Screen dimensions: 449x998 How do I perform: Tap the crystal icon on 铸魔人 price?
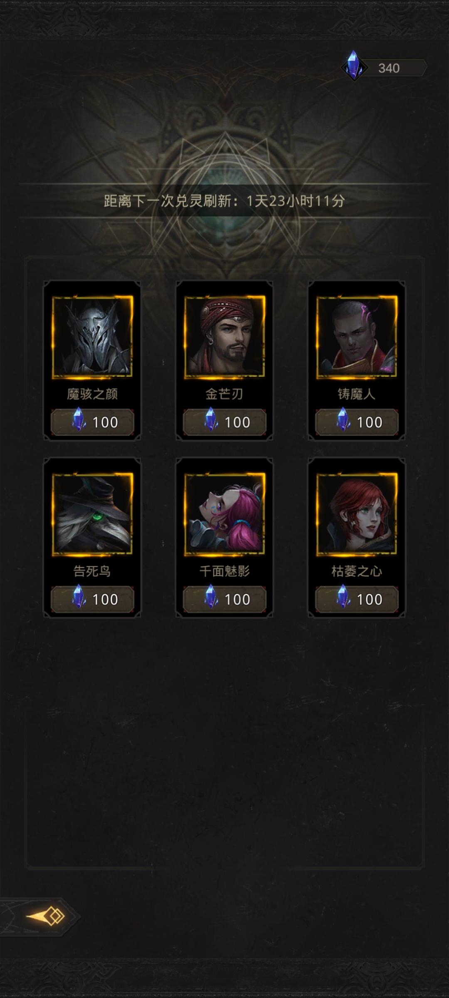tap(343, 419)
